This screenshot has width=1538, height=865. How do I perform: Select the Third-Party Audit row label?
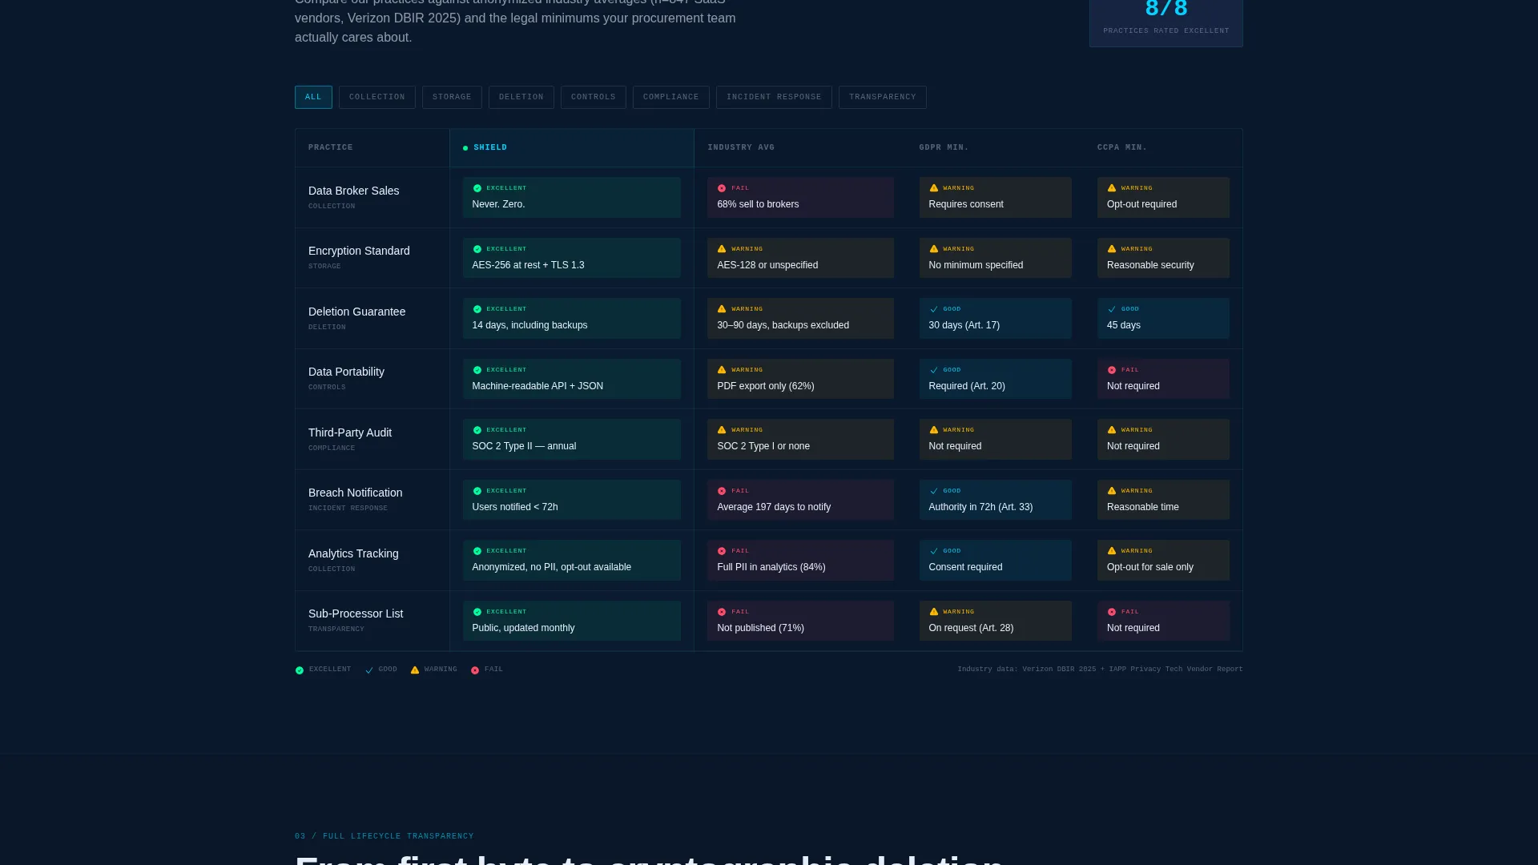pos(350,432)
